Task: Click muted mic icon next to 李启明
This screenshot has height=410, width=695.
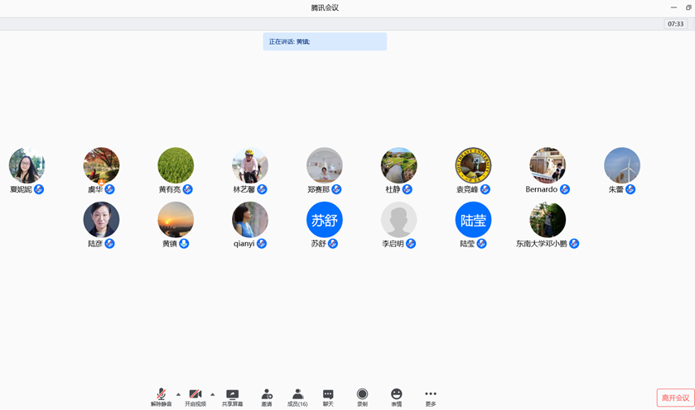Action: pyautogui.click(x=411, y=243)
